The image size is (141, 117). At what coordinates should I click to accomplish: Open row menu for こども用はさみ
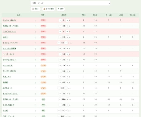pyautogui.click(x=35, y=105)
